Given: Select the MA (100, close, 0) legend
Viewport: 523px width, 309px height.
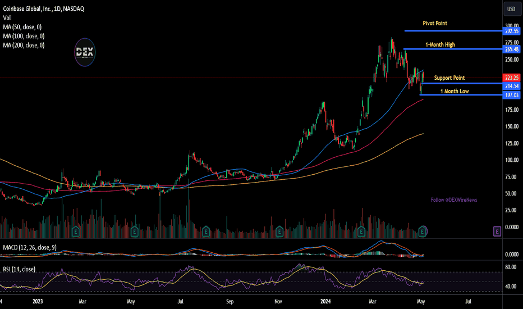Looking at the screenshot, I should coord(24,36).
